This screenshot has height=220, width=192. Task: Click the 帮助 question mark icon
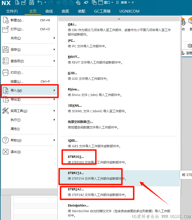[x=6, y=140]
